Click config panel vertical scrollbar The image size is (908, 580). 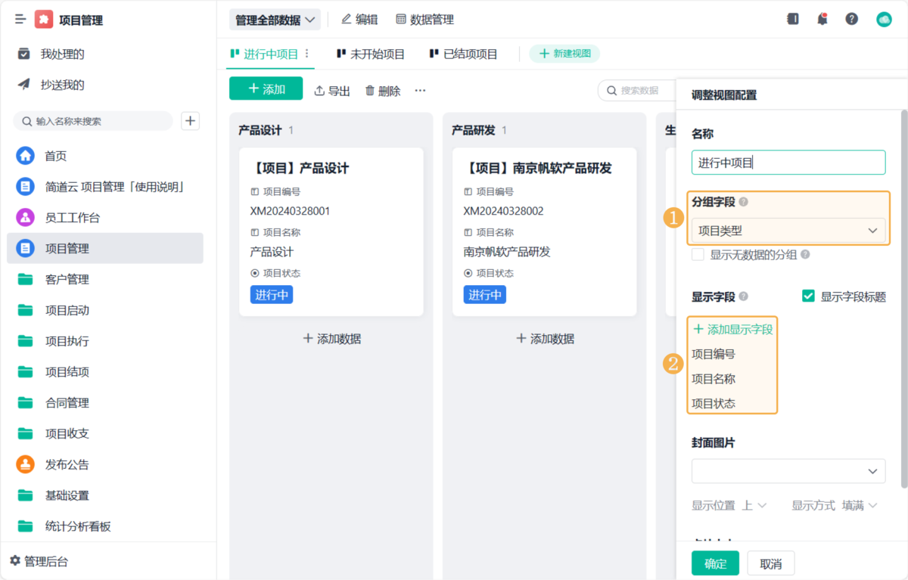tap(903, 298)
